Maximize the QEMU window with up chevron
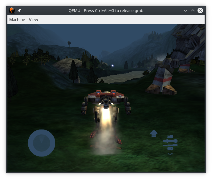The width and height of the screenshot is (212, 179). coord(193,10)
